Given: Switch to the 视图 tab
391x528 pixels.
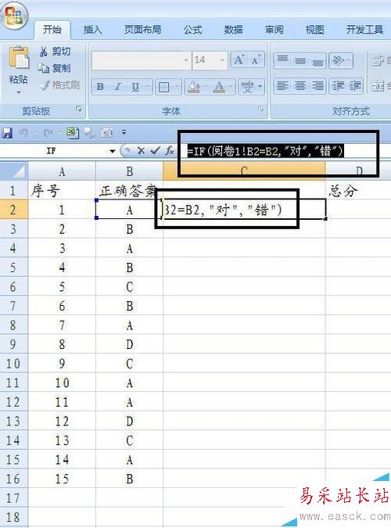Looking at the screenshot, I should pyautogui.click(x=314, y=30).
